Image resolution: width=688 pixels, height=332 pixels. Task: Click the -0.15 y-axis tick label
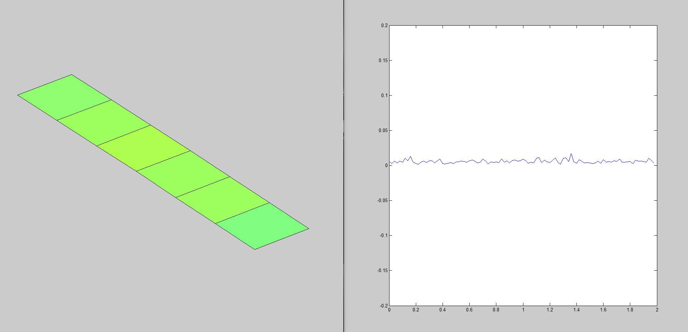point(382,271)
